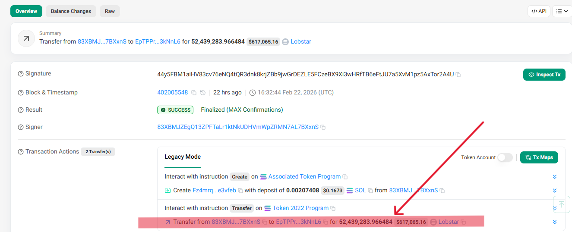572x232 pixels.
Task: Expand the SOL deposit details row
Action: coord(555,191)
